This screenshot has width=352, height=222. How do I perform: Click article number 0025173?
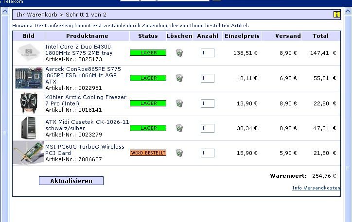coord(90,59)
